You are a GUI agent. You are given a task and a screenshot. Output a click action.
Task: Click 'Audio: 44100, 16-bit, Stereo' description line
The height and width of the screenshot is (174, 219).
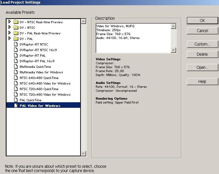coord(118,38)
